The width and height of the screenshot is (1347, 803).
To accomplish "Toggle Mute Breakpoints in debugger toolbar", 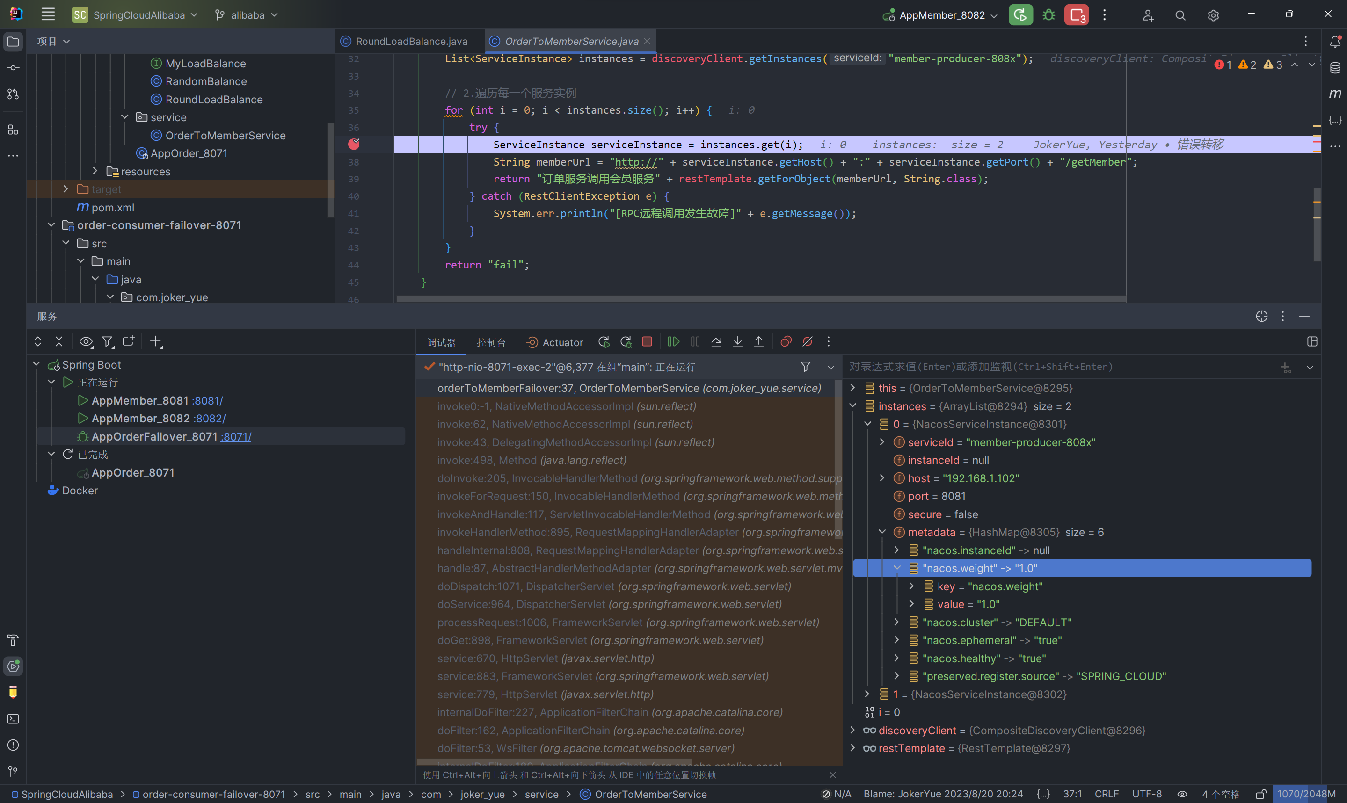I will pyautogui.click(x=808, y=342).
